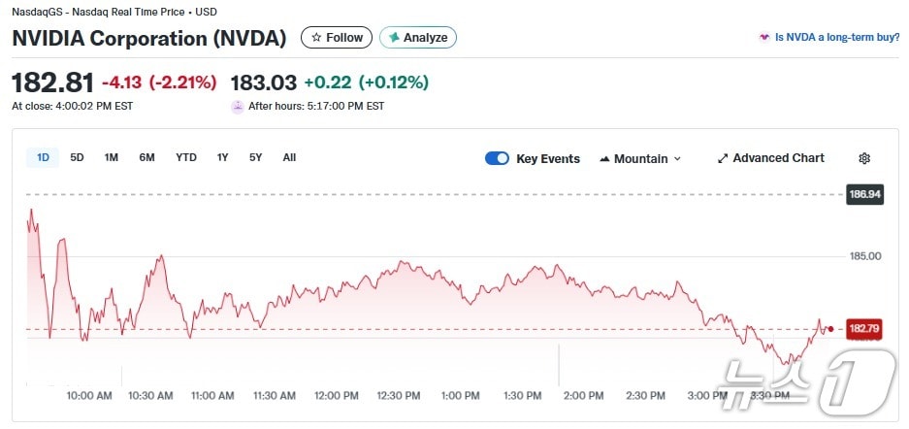
Task: Click the mountain chart type icon
Action: click(605, 159)
